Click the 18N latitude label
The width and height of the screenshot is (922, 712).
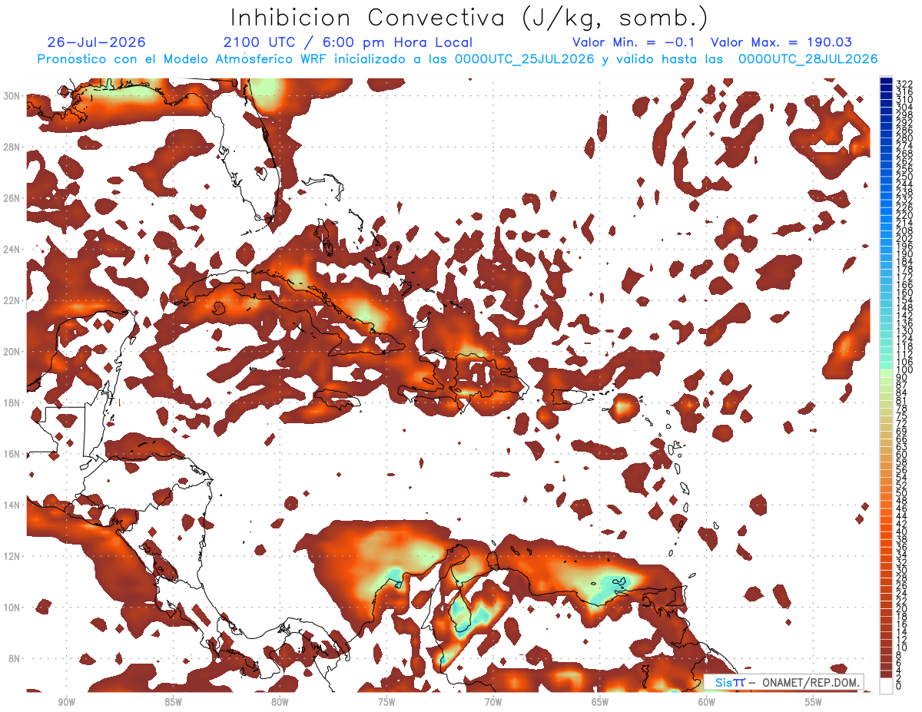12,402
